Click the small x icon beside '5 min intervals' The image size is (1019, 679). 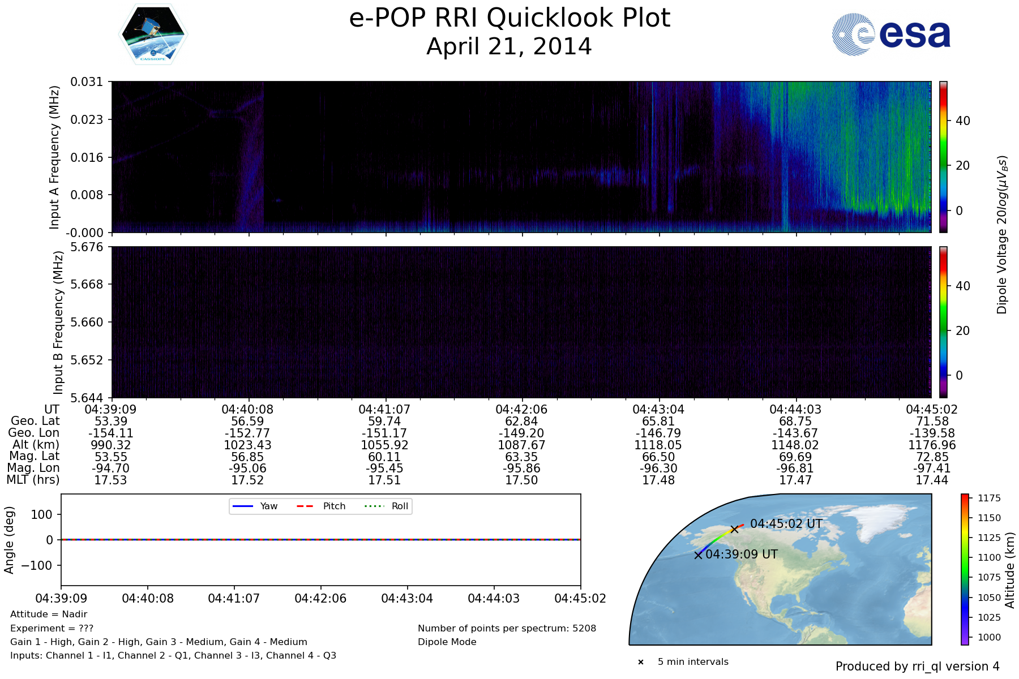641,662
